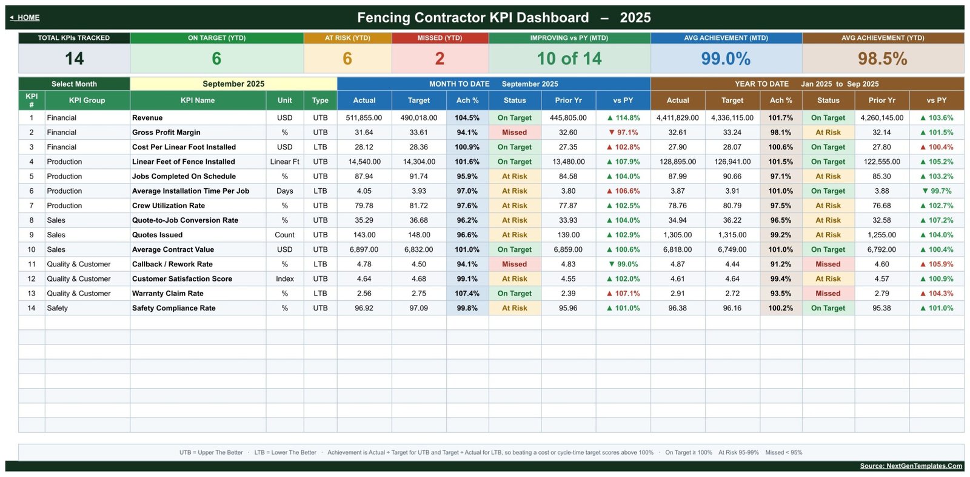Click the '10 of 14' improving value

pyautogui.click(x=569, y=59)
